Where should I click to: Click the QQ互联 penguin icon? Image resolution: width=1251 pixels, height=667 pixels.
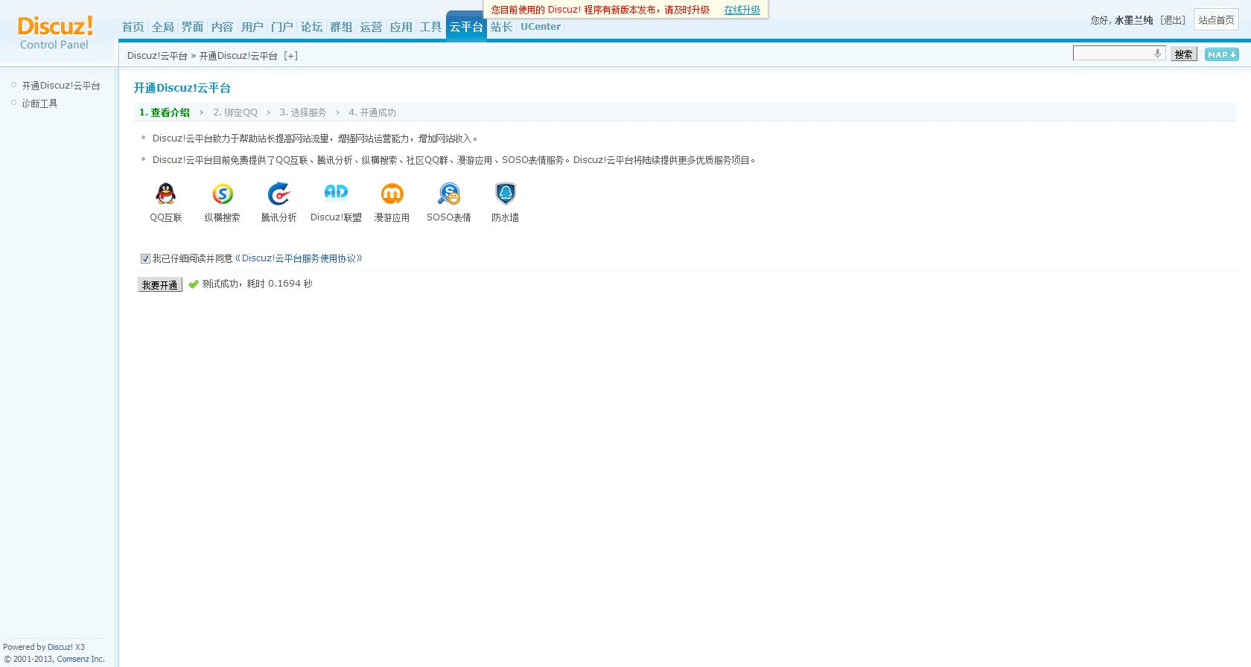coord(166,194)
